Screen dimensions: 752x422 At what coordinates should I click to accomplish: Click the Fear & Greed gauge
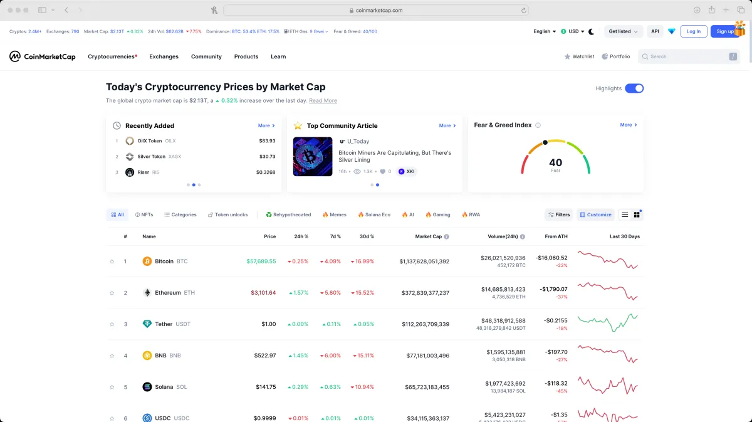click(x=556, y=157)
